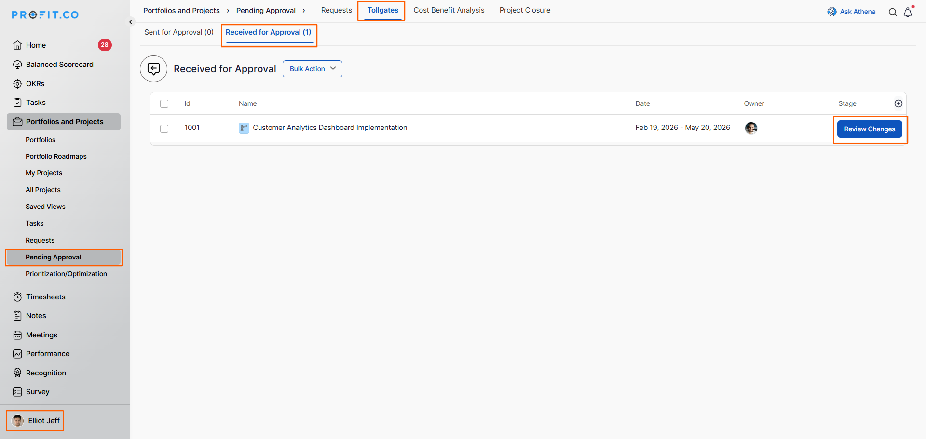Click the Performance chart icon
This screenshot has width=926, height=439.
coord(17,353)
